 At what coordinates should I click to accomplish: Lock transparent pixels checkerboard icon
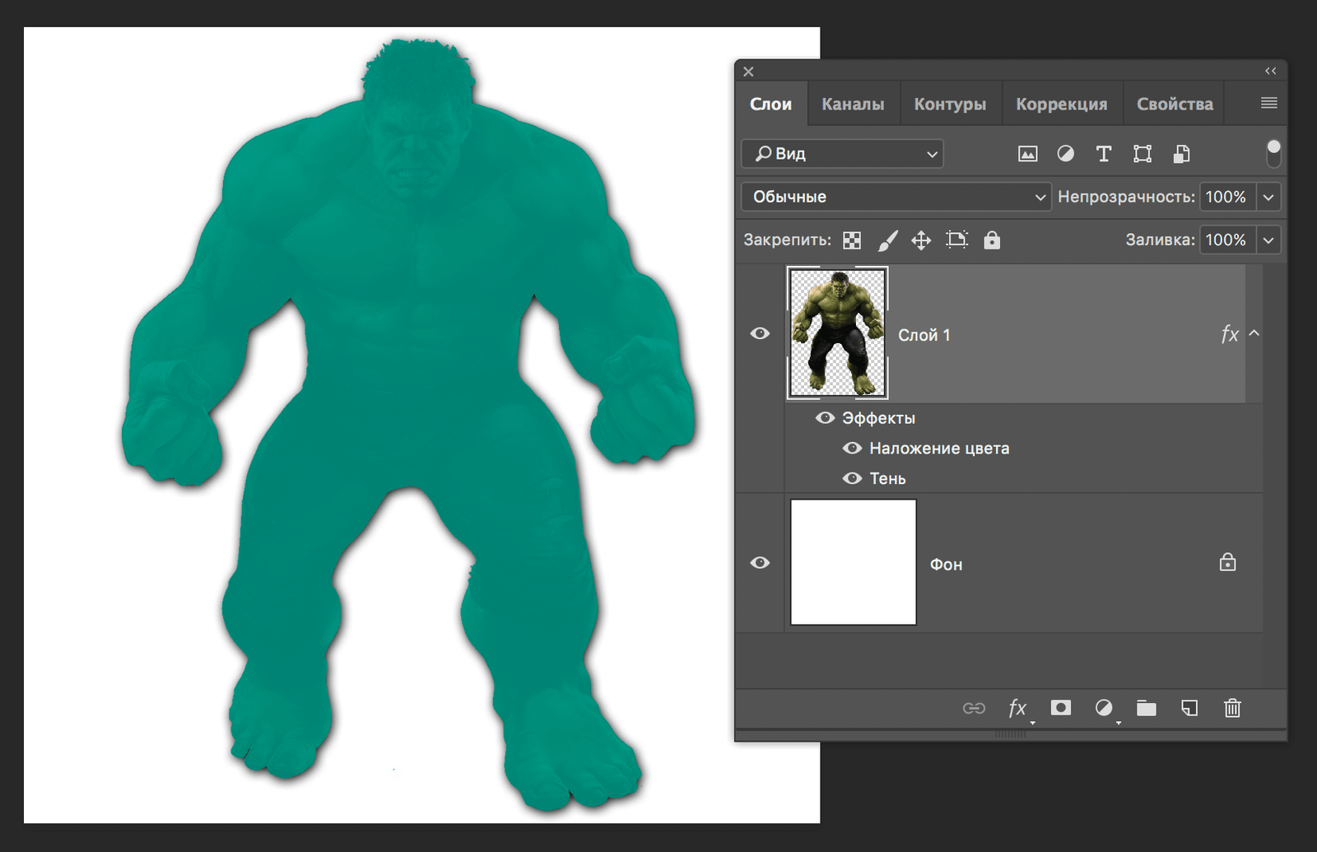(x=852, y=240)
